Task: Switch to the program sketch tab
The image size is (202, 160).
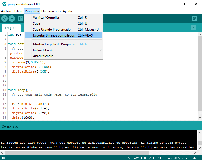Action: pos(11,28)
